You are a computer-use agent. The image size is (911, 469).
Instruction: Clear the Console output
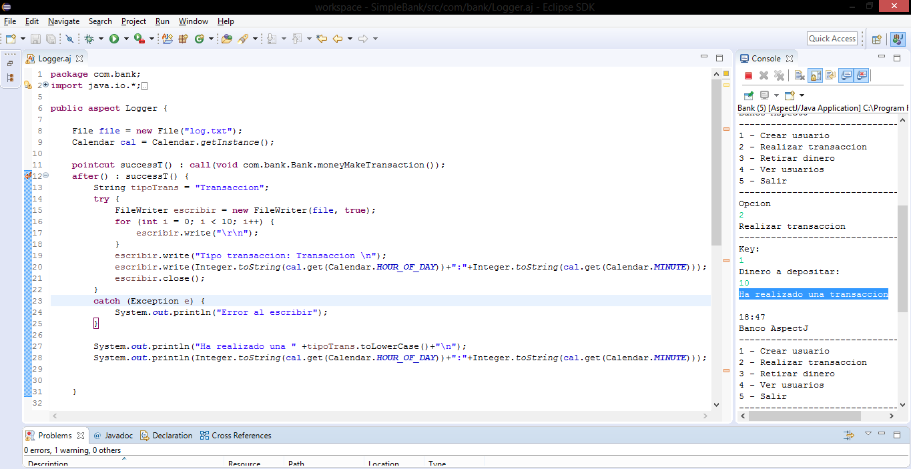coord(799,75)
